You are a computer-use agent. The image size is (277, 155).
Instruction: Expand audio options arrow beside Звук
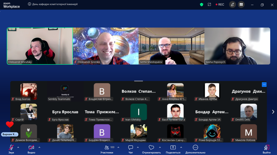[18, 147]
